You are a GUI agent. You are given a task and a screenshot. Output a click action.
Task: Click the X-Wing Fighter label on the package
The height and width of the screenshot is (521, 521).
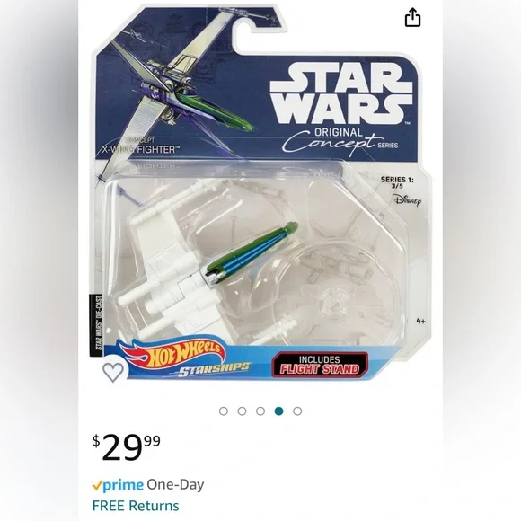(138, 149)
